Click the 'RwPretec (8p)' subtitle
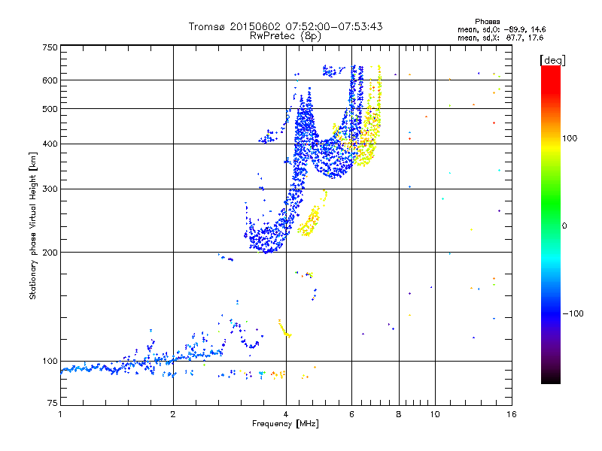602x451 pixels. coord(285,36)
